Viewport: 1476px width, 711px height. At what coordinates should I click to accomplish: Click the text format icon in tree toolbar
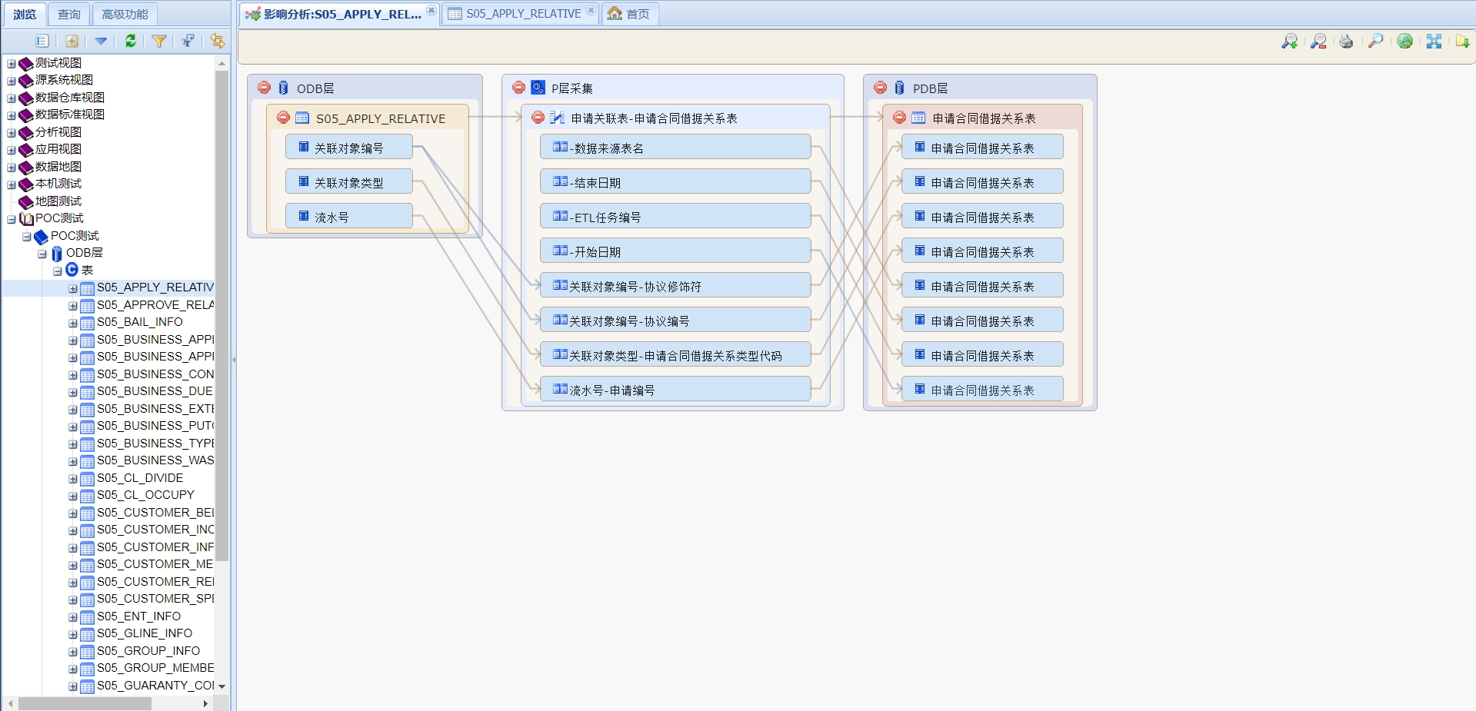pos(188,41)
